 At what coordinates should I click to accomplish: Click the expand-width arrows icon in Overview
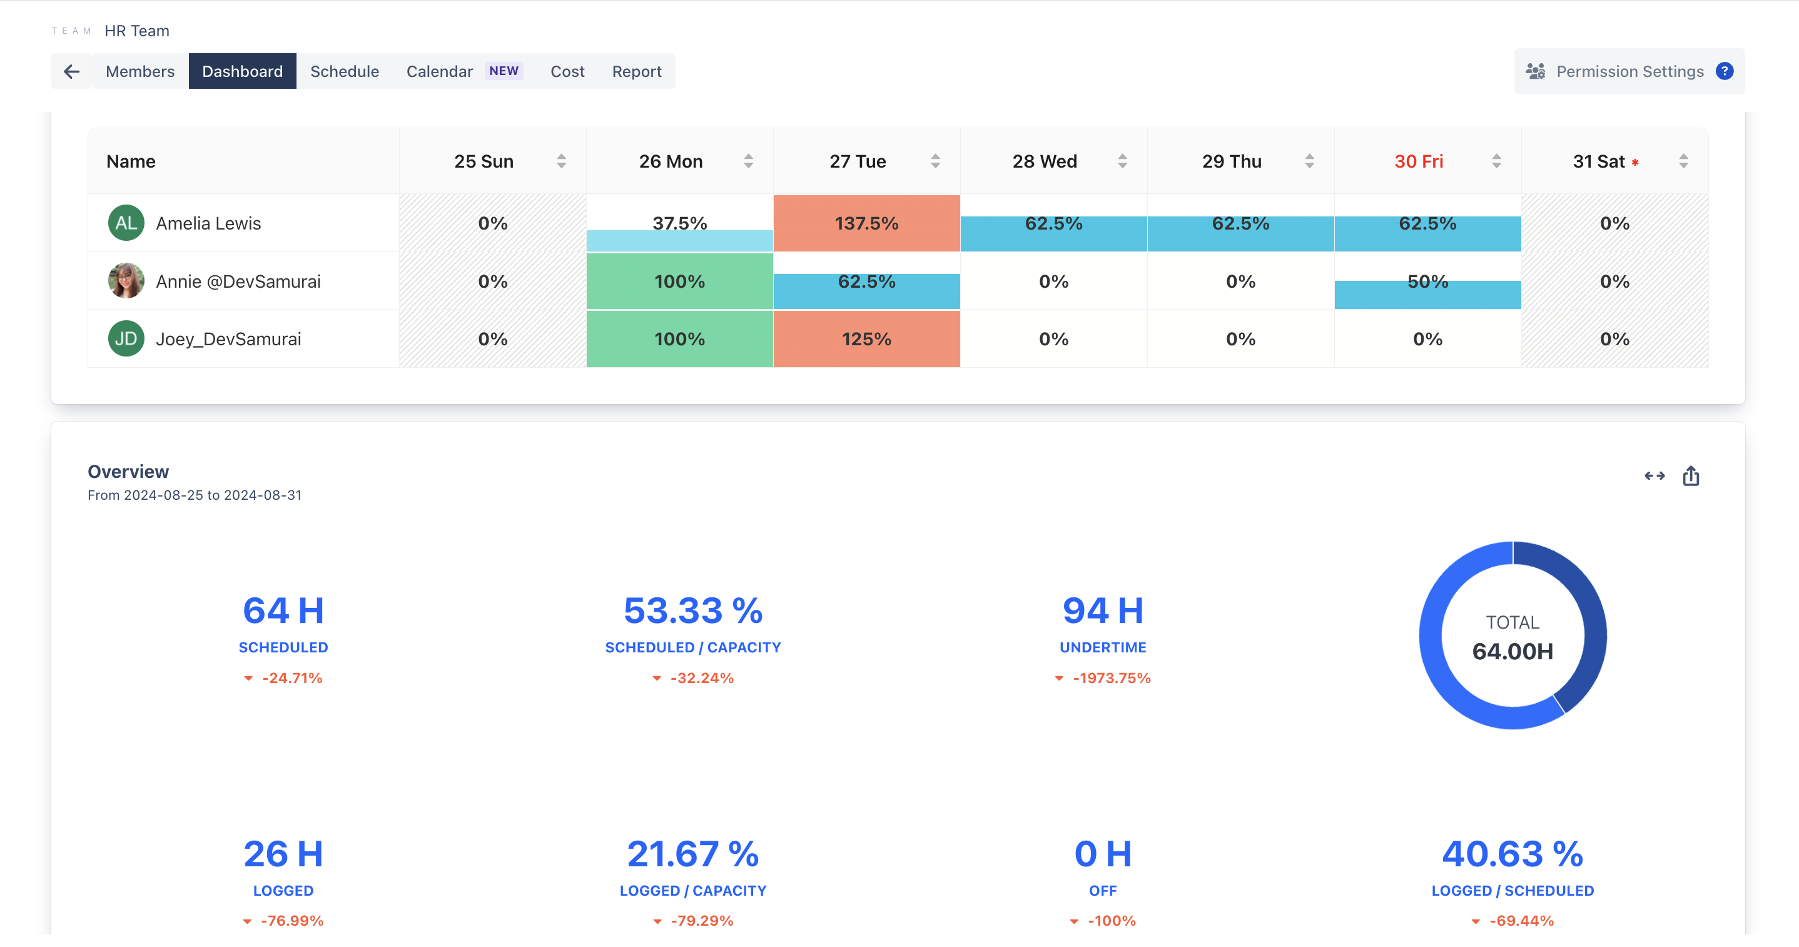tap(1655, 475)
